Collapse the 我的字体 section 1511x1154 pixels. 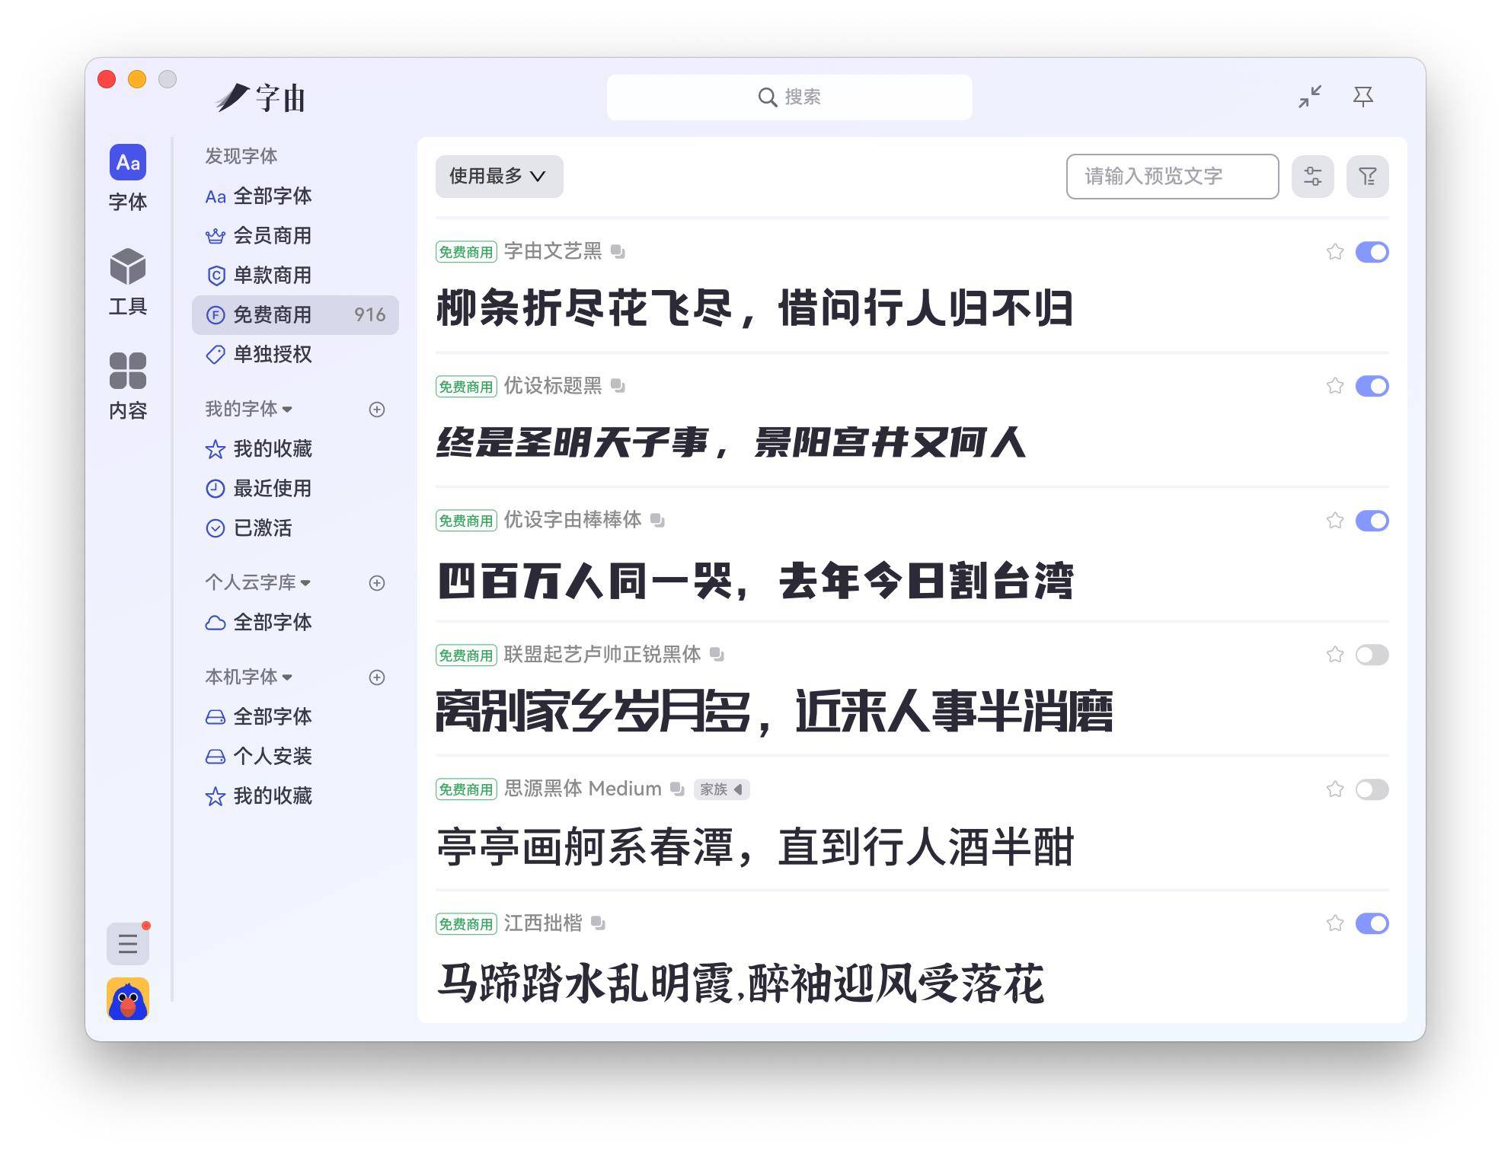pyautogui.click(x=288, y=410)
